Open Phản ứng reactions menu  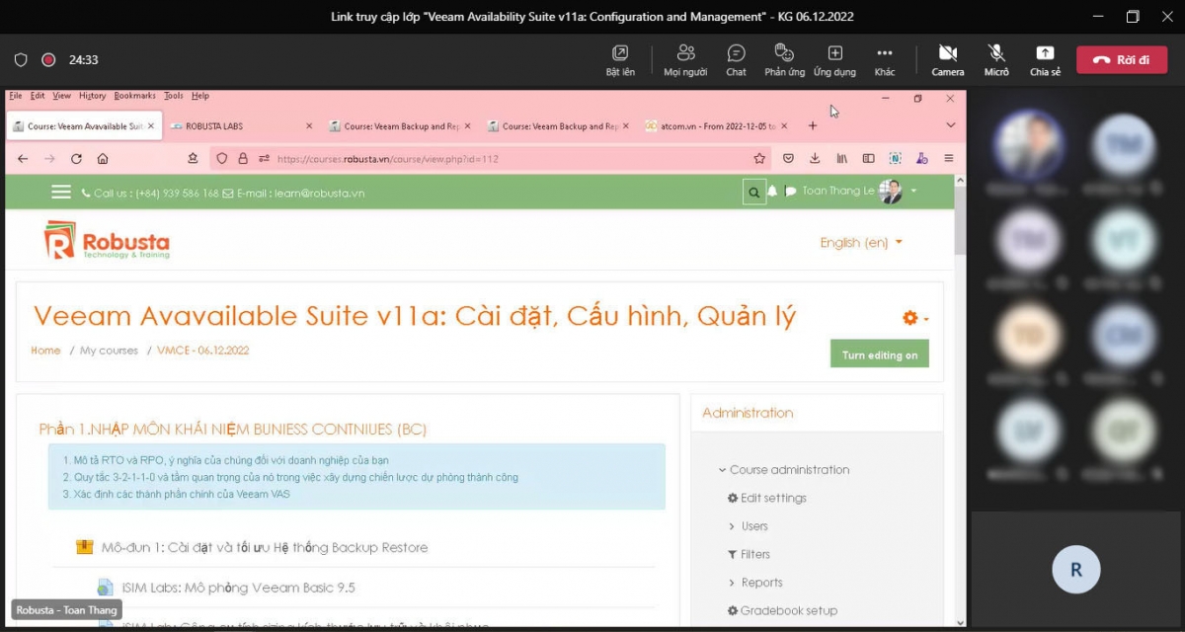[784, 60]
